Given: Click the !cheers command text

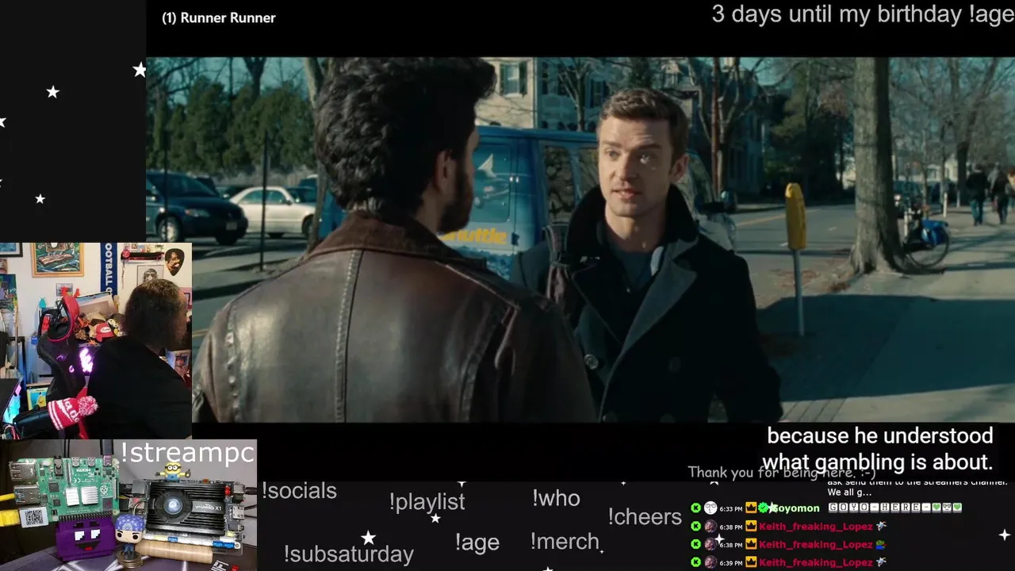Looking at the screenshot, I should [645, 517].
